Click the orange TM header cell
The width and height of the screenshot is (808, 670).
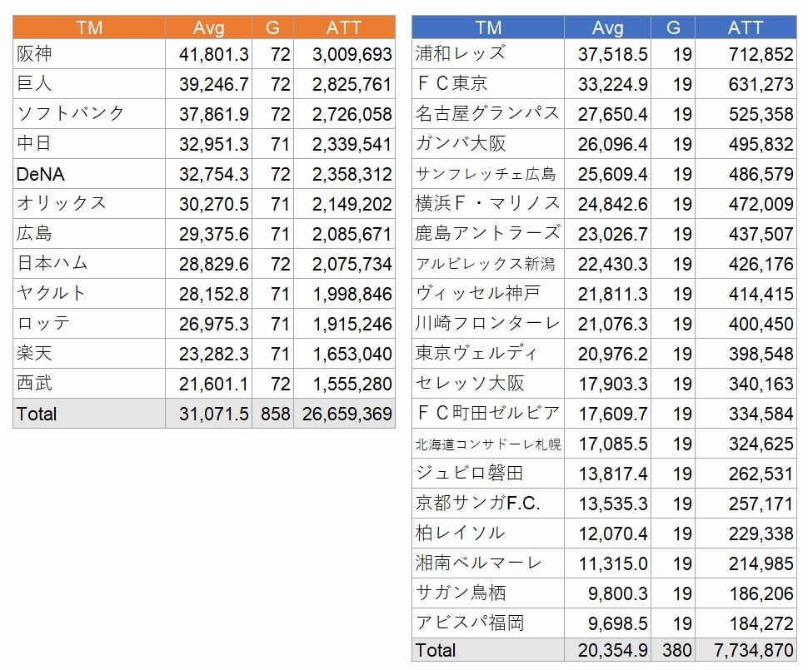coord(89,27)
